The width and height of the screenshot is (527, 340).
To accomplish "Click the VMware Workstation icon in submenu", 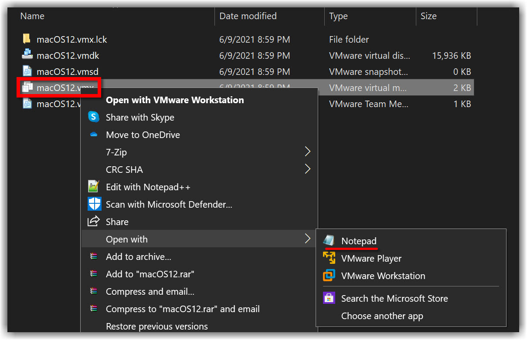I will point(329,276).
